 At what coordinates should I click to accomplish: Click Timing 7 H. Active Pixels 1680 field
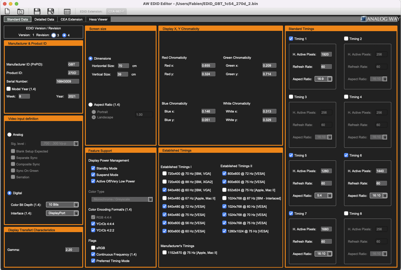(x=326, y=229)
